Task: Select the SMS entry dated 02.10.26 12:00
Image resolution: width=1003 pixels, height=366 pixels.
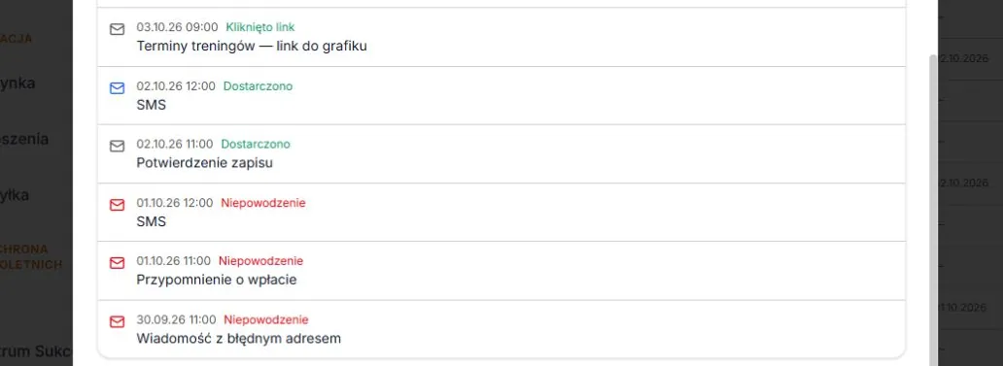Action: pyautogui.click(x=501, y=95)
